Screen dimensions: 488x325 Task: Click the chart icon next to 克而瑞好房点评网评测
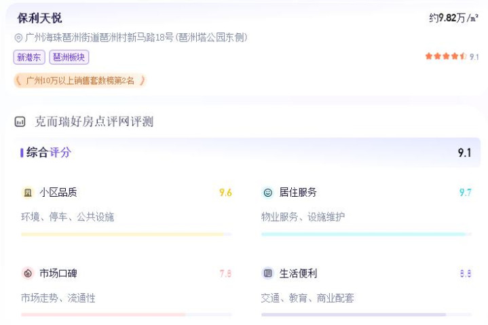(x=20, y=122)
